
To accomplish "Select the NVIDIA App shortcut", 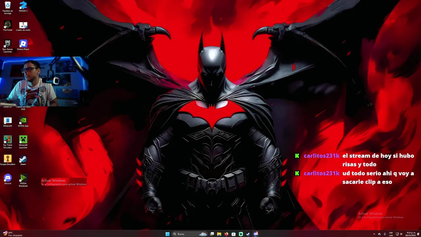I will pos(23,122).
